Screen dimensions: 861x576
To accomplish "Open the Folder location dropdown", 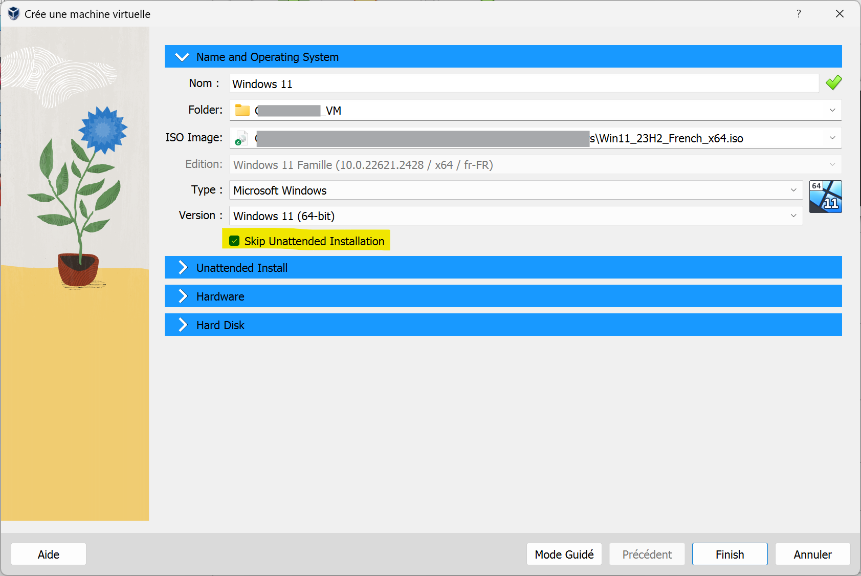I will 832,110.
